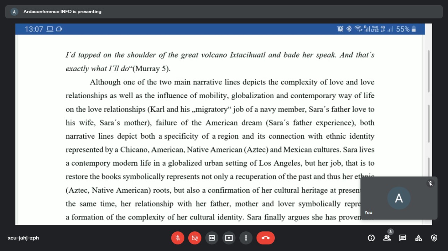The height and width of the screenshot is (251, 448).
Task: Click the camera recording icon in the status bar
Action: [x=59, y=29]
